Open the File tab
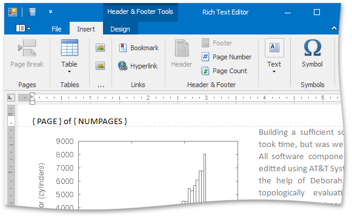The image size is (352, 219). [56, 29]
